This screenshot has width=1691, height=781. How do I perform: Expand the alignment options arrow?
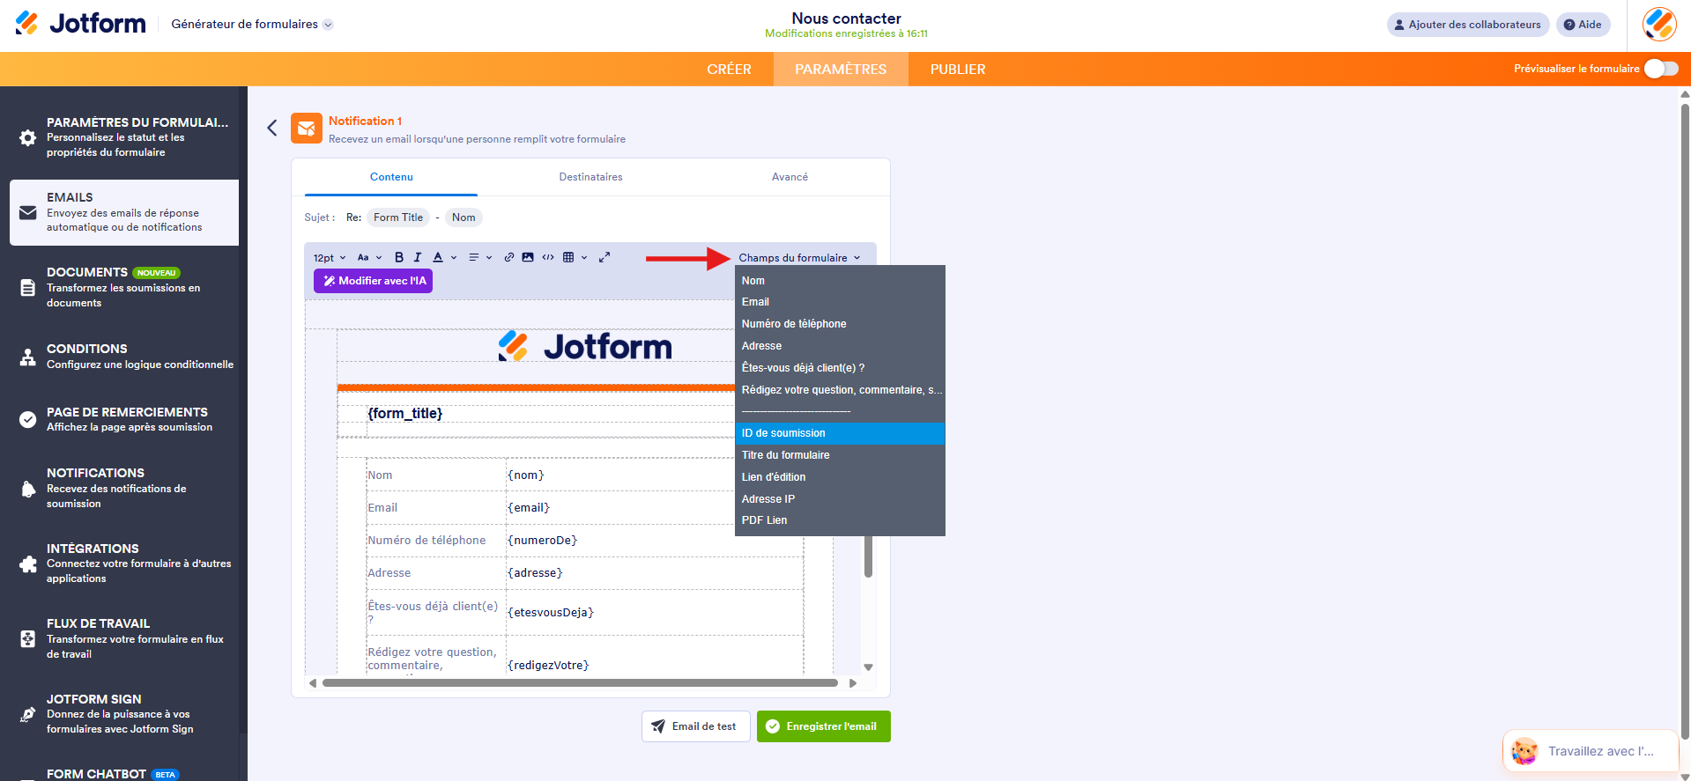click(489, 258)
